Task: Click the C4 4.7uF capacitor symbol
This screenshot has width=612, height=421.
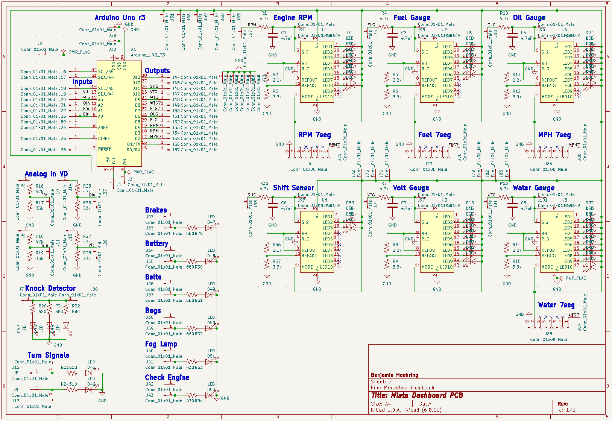Action: pyautogui.click(x=512, y=35)
